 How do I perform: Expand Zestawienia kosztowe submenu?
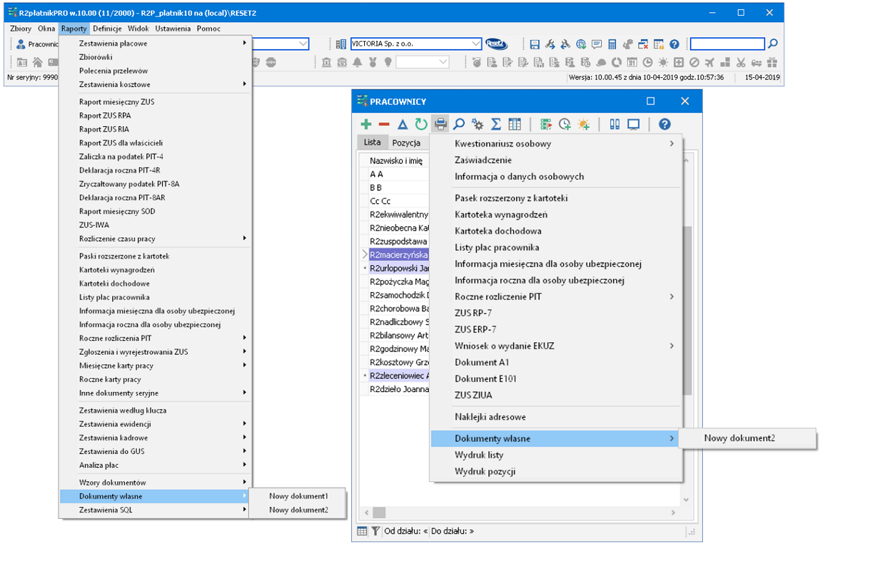pyautogui.click(x=155, y=84)
